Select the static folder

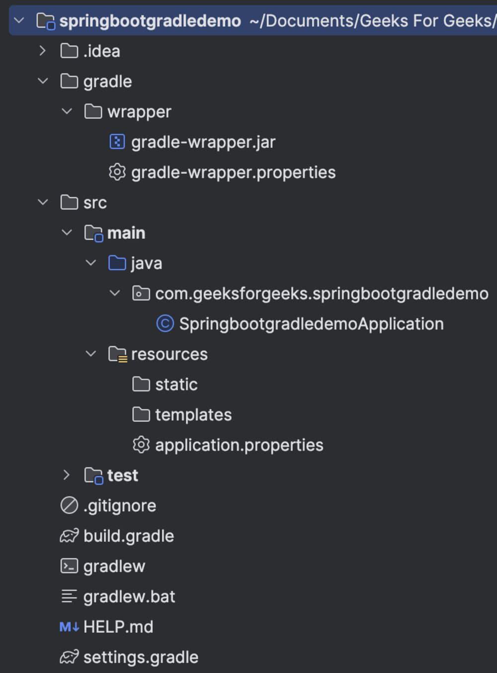point(176,385)
